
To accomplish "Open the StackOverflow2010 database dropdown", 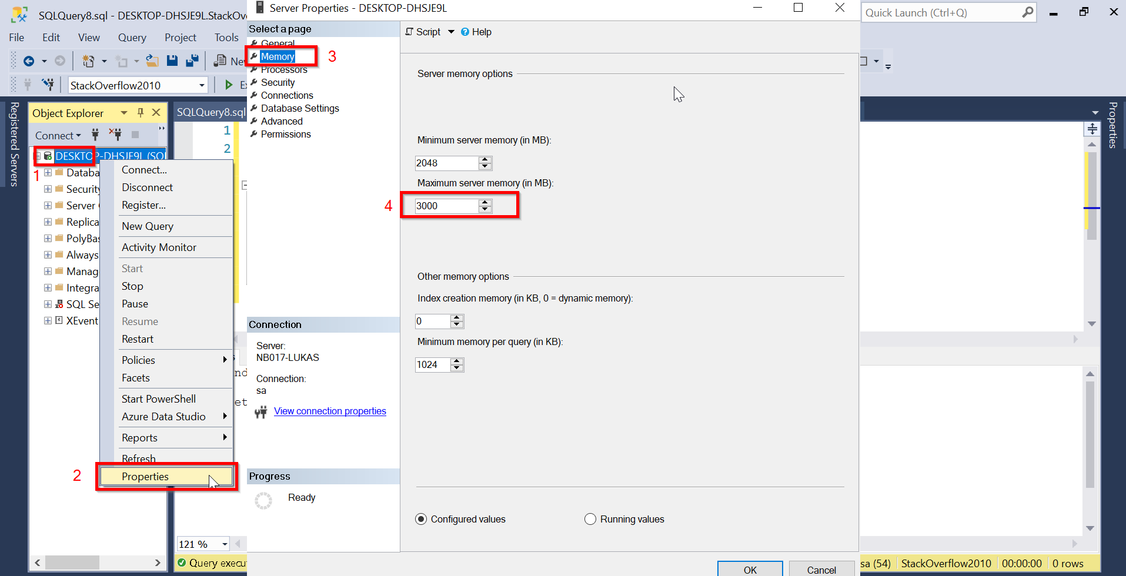I will [x=202, y=85].
